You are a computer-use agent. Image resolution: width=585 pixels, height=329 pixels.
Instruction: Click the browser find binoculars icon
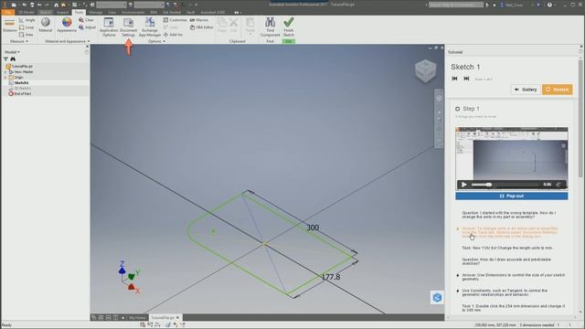pyautogui.click(x=13, y=58)
